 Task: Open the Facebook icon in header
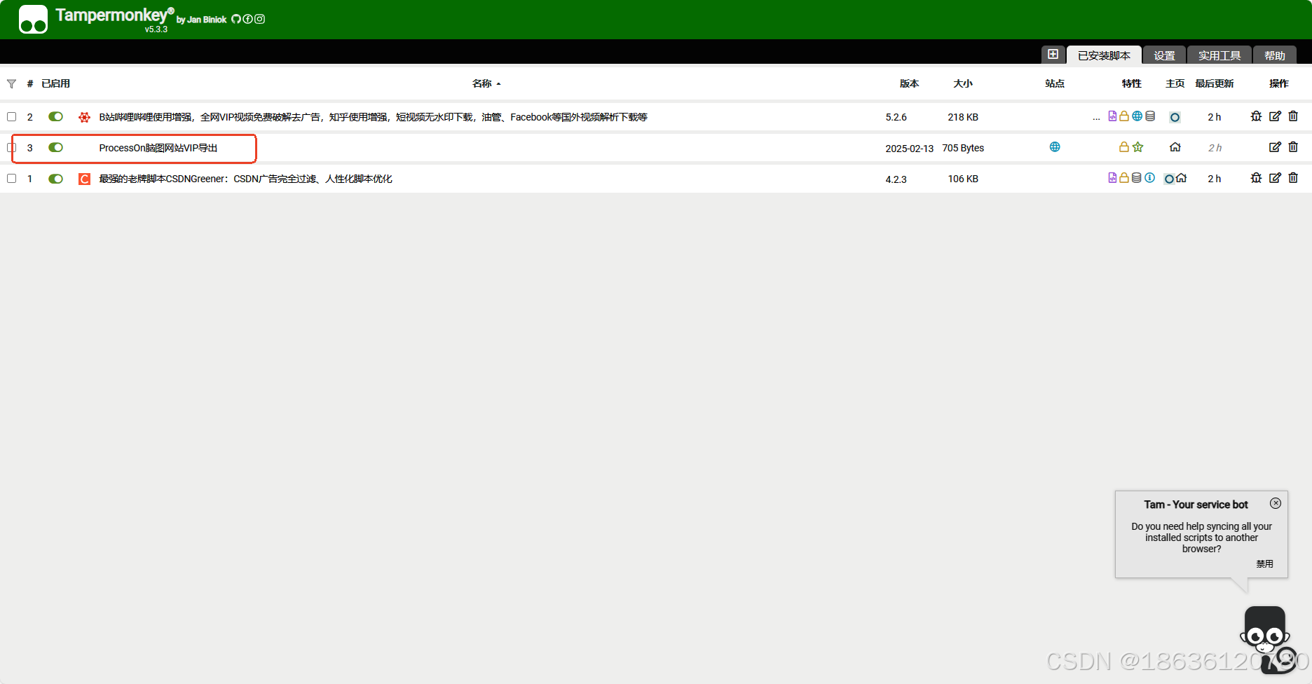247,19
